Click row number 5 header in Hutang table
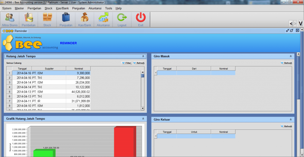The width and height of the screenshot is (304, 157). click(9, 92)
